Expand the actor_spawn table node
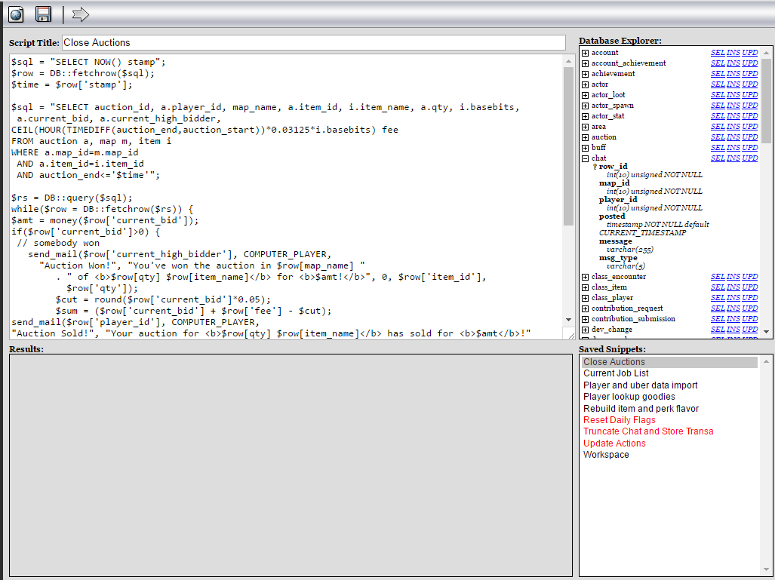Screen dimensions: 775x580 585,105
